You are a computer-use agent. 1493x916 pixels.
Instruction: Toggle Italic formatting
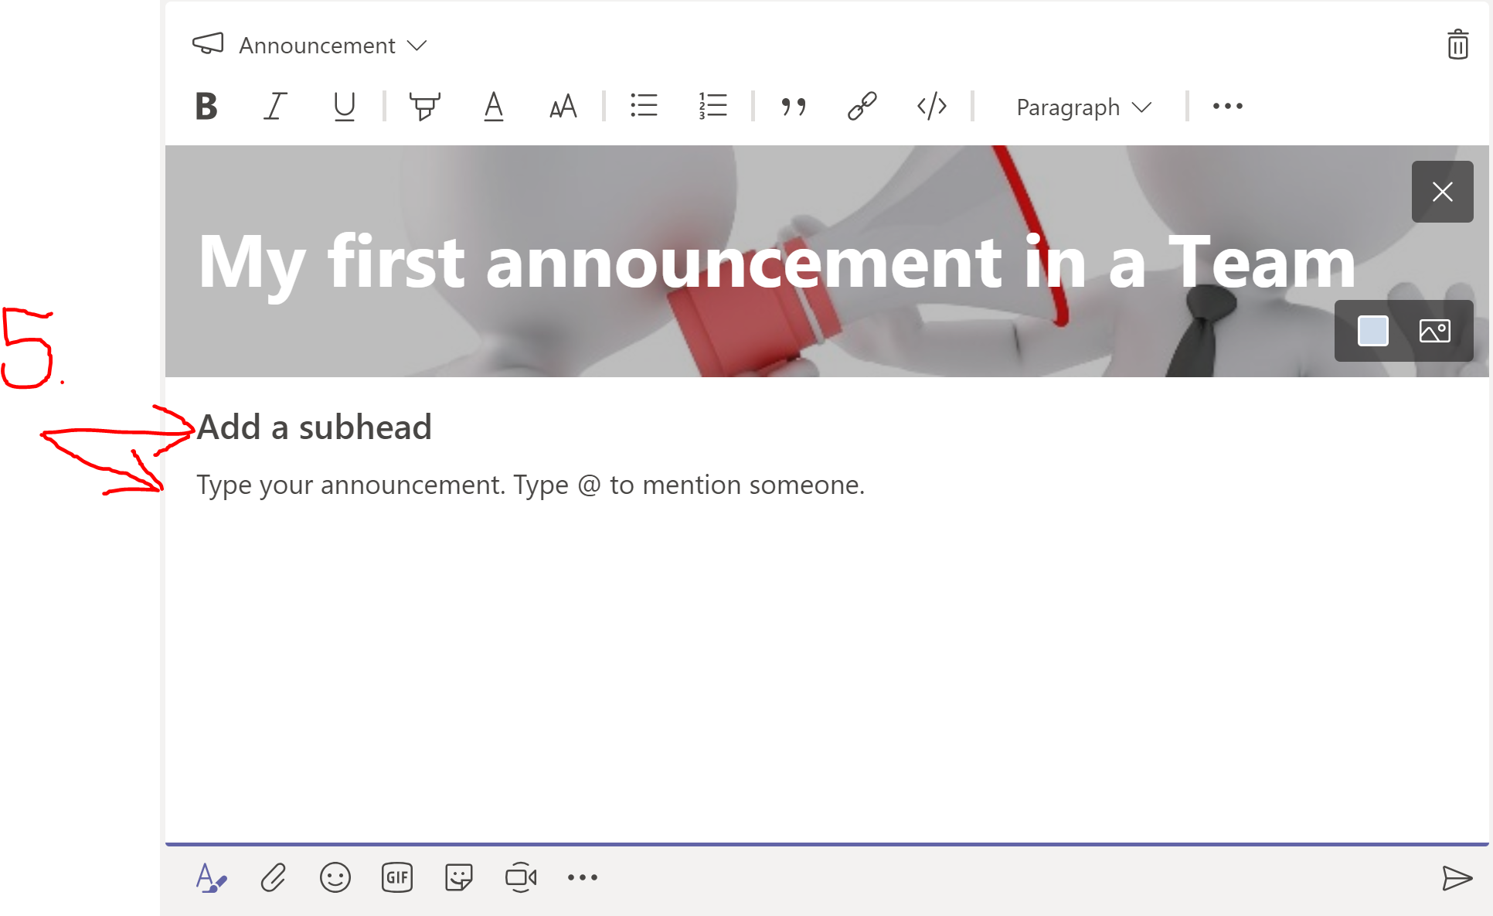point(275,107)
